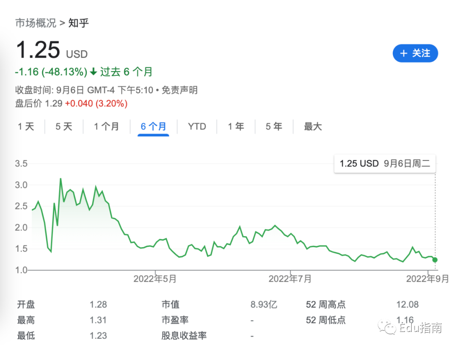The image size is (457, 348).
Task: Select the 1 天 range tab
Action: (26, 127)
